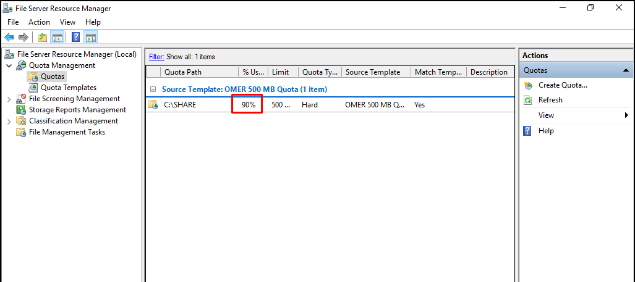Click the blue Help toolbar icon

point(75,38)
